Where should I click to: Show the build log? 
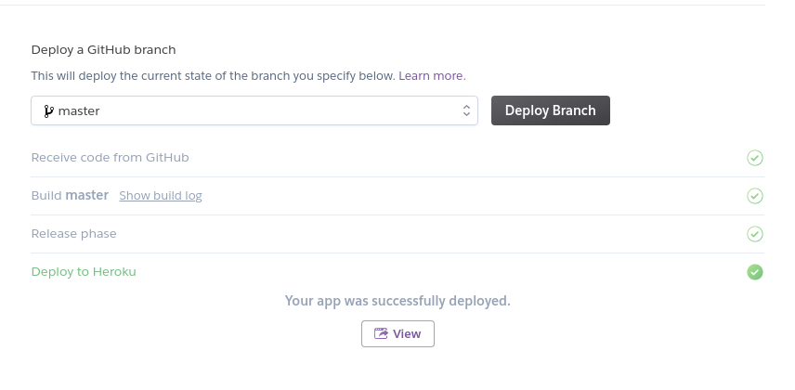point(161,195)
